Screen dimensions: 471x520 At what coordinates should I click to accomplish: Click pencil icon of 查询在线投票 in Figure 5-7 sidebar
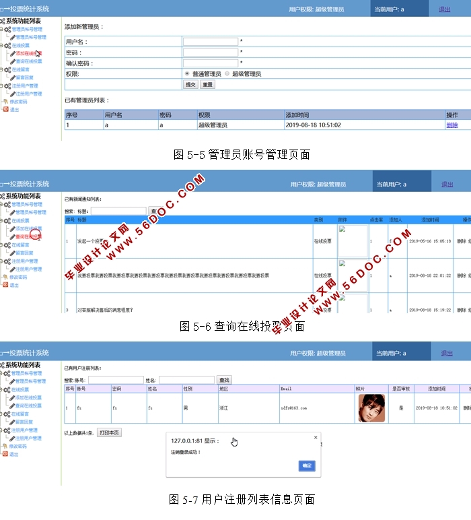[12, 406]
